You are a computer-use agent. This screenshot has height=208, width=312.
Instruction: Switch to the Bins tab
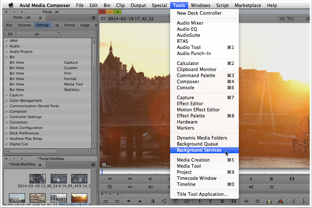coord(9,25)
